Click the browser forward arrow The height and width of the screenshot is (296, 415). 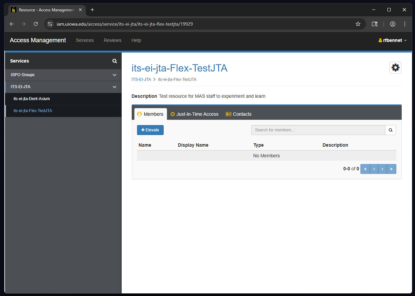point(24,24)
